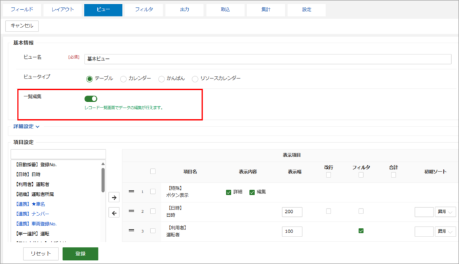Viewport: 459px width, 264px height.
Task: Select 【組織】運転者所属 in item list
Action: click(34, 195)
